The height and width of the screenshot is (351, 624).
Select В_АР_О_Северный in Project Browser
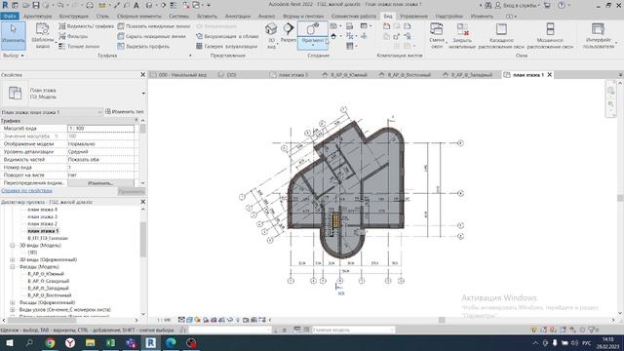[48, 281]
